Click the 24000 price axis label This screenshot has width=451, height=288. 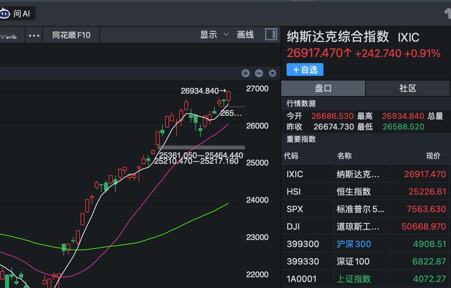257,200
